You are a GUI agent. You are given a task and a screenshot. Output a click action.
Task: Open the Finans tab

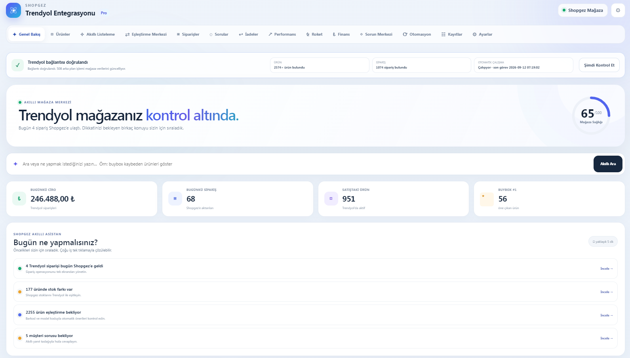tap(341, 34)
